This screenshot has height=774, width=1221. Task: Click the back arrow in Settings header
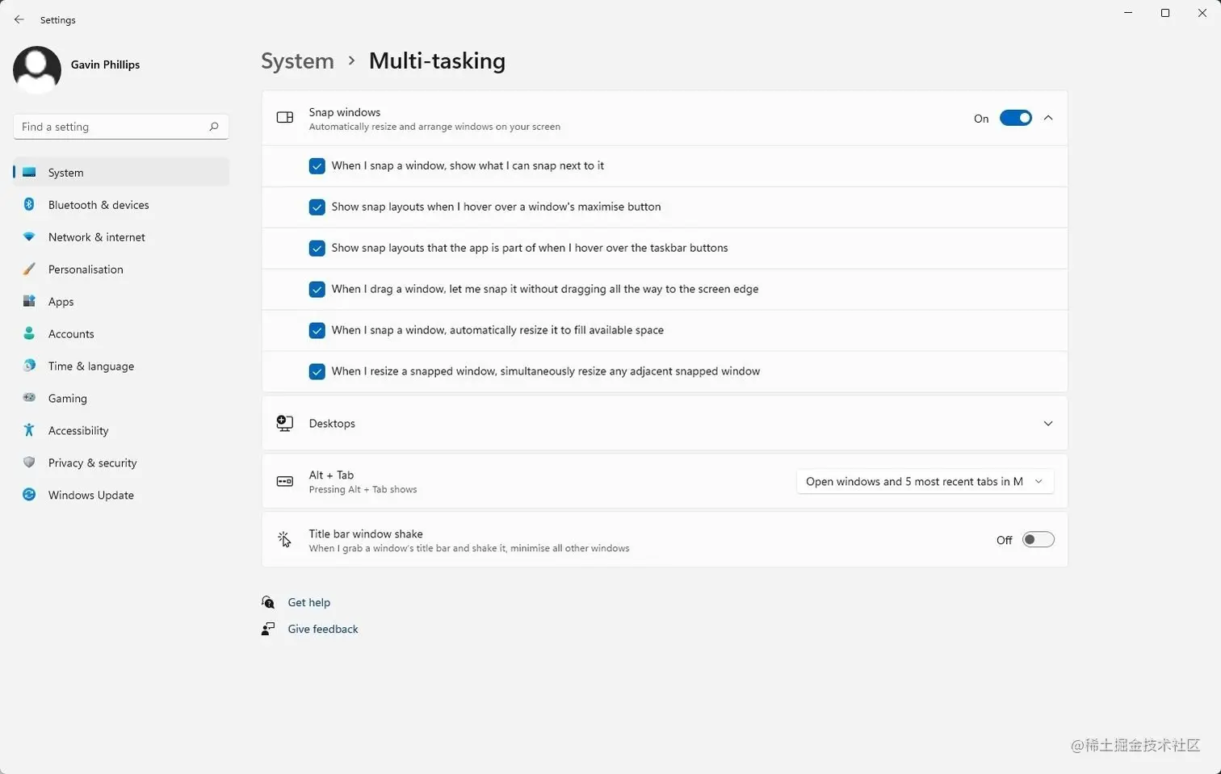[19, 19]
